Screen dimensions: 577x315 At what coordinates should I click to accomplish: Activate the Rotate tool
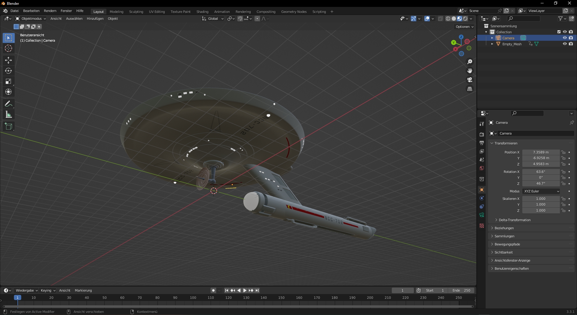point(8,71)
